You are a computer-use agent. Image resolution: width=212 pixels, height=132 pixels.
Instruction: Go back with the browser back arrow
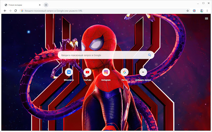(5, 11)
